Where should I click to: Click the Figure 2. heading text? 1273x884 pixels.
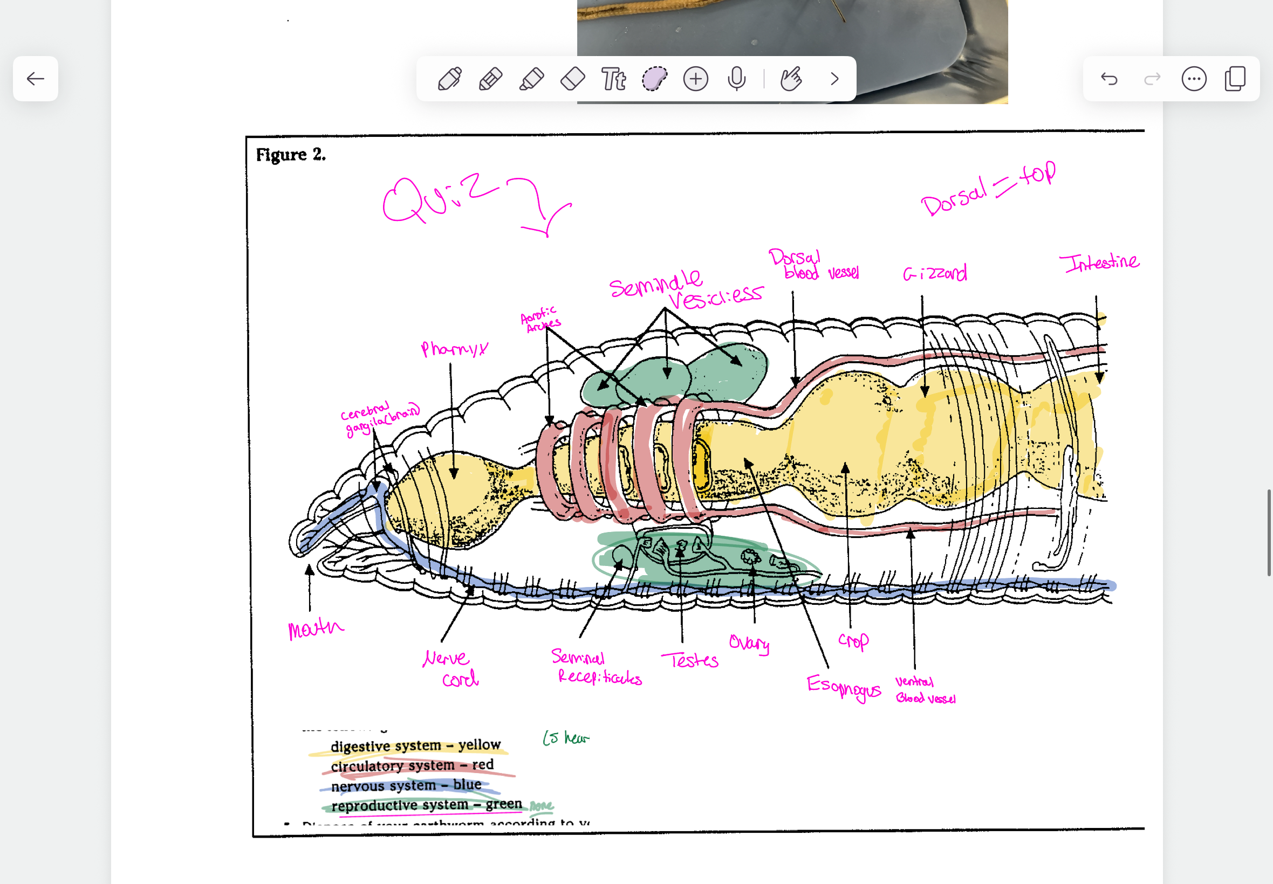point(290,155)
